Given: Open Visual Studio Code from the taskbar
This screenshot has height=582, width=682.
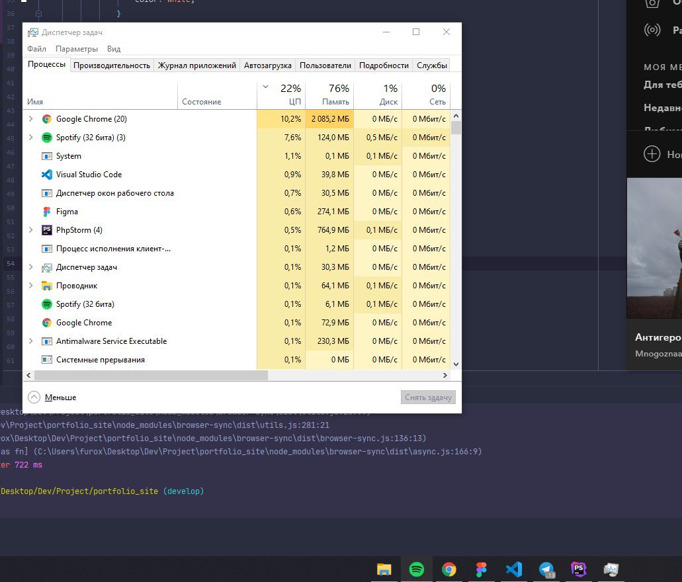Looking at the screenshot, I should [514, 569].
